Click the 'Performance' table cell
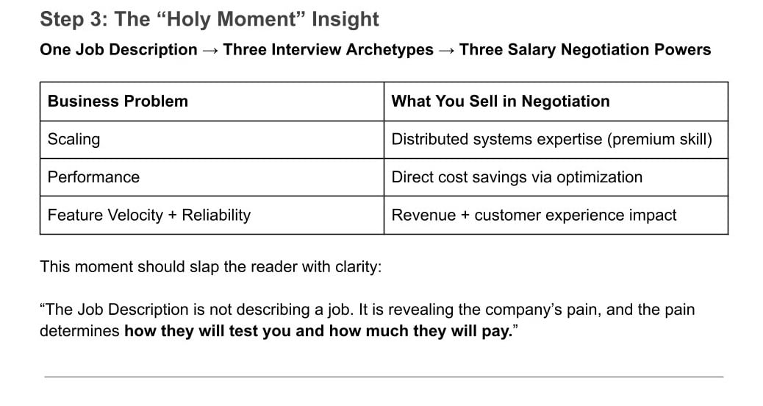This screenshot has width=763, height=406. [x=212, y=177]
